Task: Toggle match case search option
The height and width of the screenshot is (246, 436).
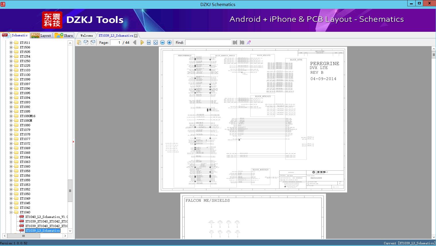Action: pyautogui.click(x=249, y=42)
